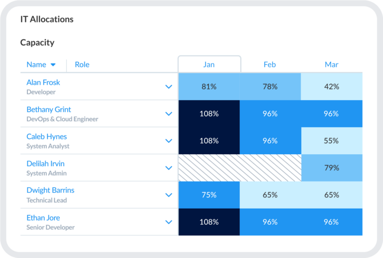This screenshot has width=383, height=258.
Task: Select the Jan month tab
Action: [209, 64]
